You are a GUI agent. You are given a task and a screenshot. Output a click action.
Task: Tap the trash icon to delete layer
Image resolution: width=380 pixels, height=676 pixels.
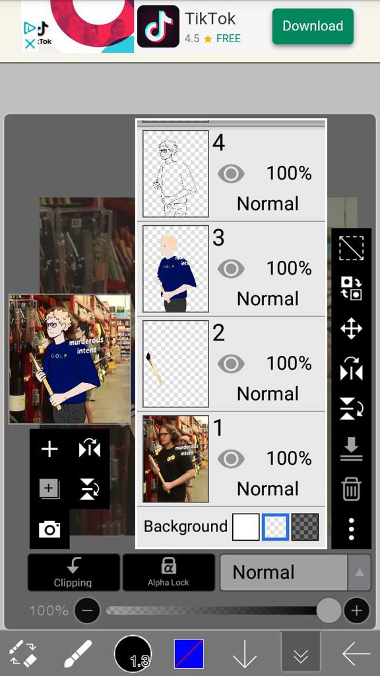coord(351,490)
